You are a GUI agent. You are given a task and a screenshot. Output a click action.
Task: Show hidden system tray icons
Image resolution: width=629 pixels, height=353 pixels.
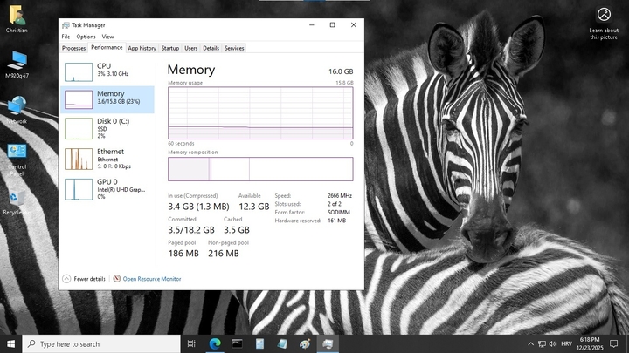(x=531, y=343)
